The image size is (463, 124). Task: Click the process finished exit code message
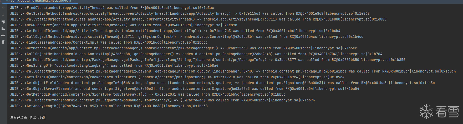pyautogui.click(x=28, y=117)
